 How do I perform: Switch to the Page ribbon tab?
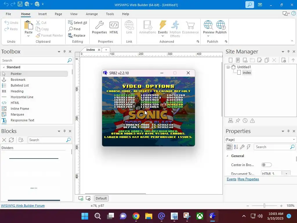[58, 14]
